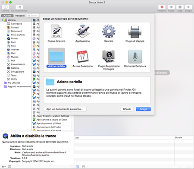Viewport: 194px width, 169px height.
Task: Select Filmati category in library
Action: [14, 38]
